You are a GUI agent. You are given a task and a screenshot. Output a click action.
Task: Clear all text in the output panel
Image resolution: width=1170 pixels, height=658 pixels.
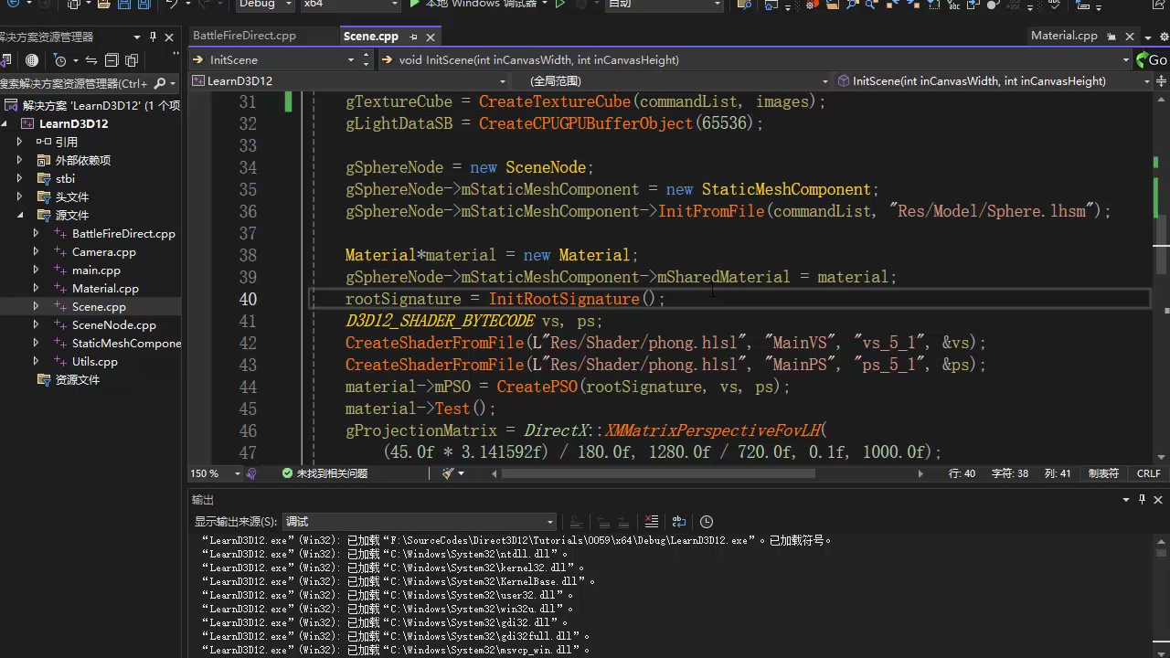652,522
